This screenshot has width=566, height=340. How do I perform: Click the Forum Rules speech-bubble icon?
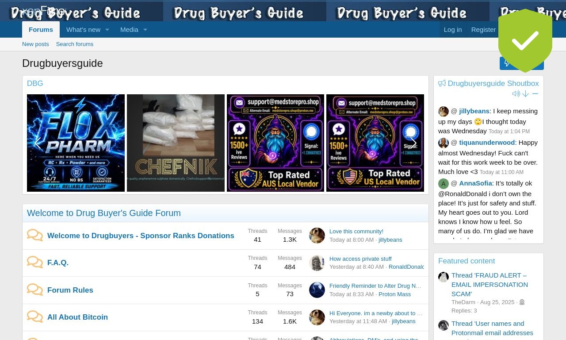point(35,290)
